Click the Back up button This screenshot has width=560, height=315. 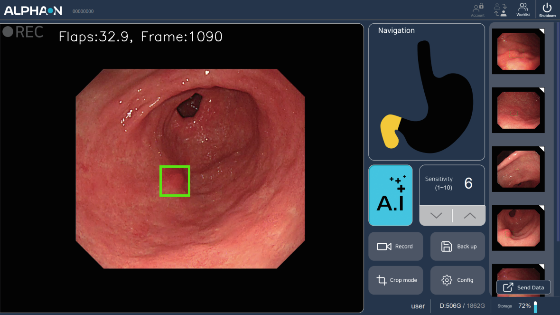click(x=457, y=247)
